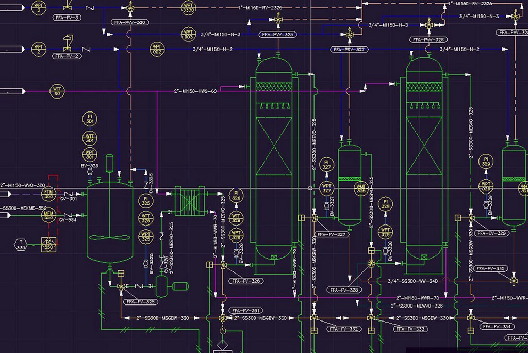Viewport: 528px width, 353px height.
Task: Click the FC 550 flow controller square
Action: [49, 244]
